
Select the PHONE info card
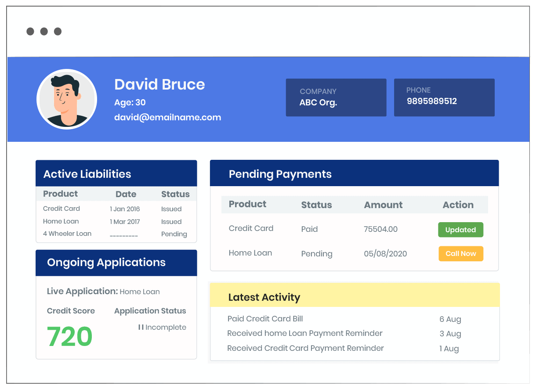point(444,97)
